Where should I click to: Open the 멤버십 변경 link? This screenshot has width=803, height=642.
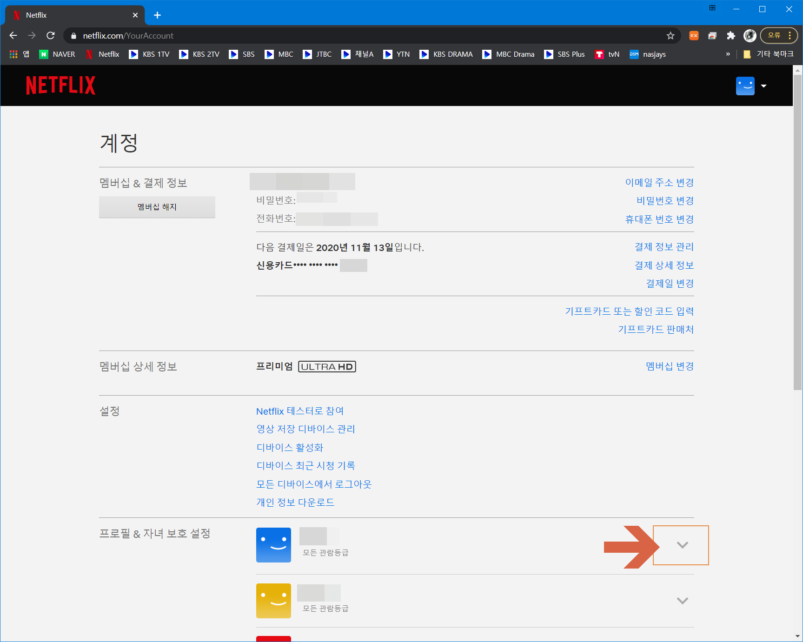670,366
